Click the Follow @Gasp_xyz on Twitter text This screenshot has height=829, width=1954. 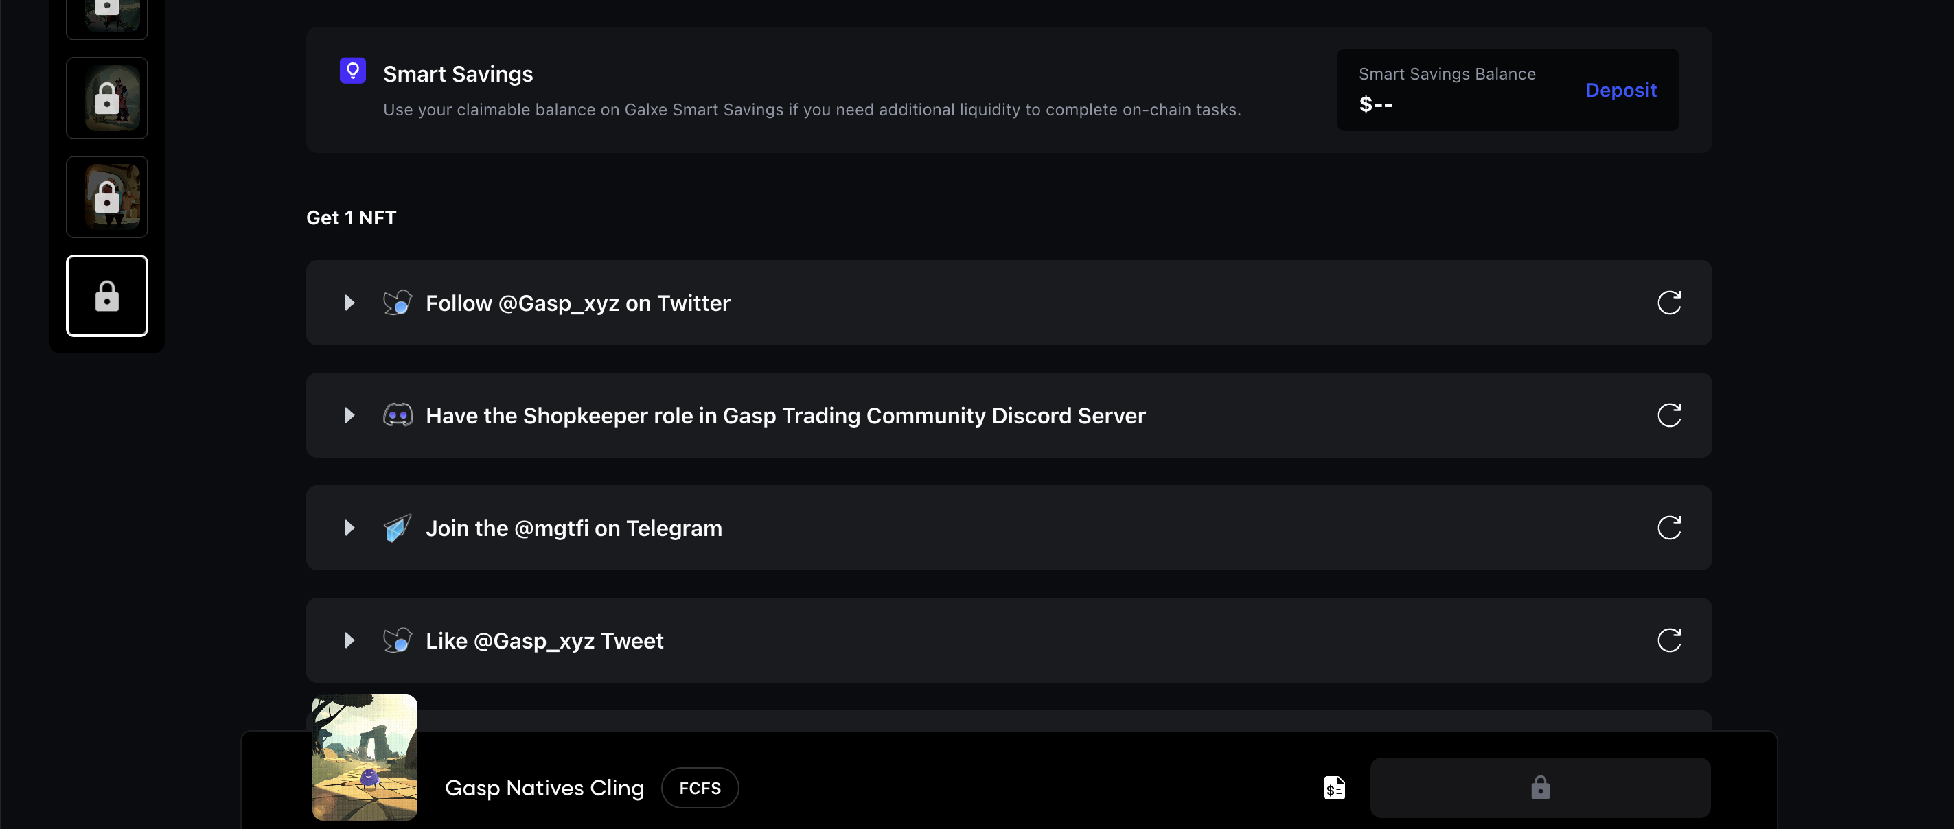(577, 303)
